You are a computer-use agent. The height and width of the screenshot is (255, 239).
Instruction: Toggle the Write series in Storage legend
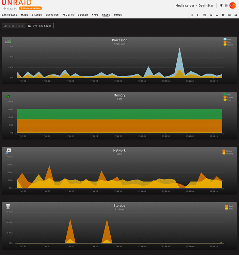[x=229, y=209]
